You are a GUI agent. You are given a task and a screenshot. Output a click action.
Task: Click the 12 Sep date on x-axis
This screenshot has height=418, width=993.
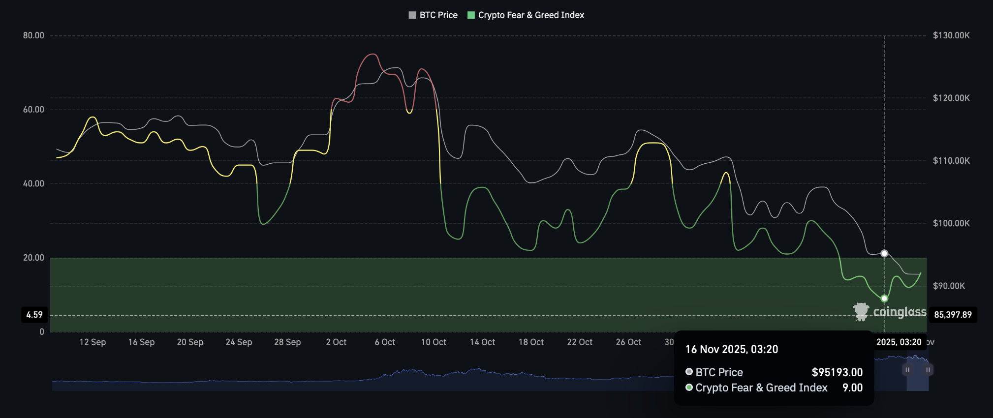(x=93, y=342)
